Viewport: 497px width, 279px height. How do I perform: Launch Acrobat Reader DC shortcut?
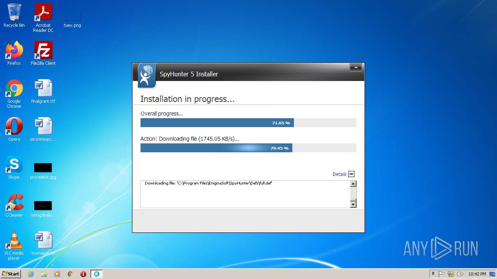(x=43, y=17)
